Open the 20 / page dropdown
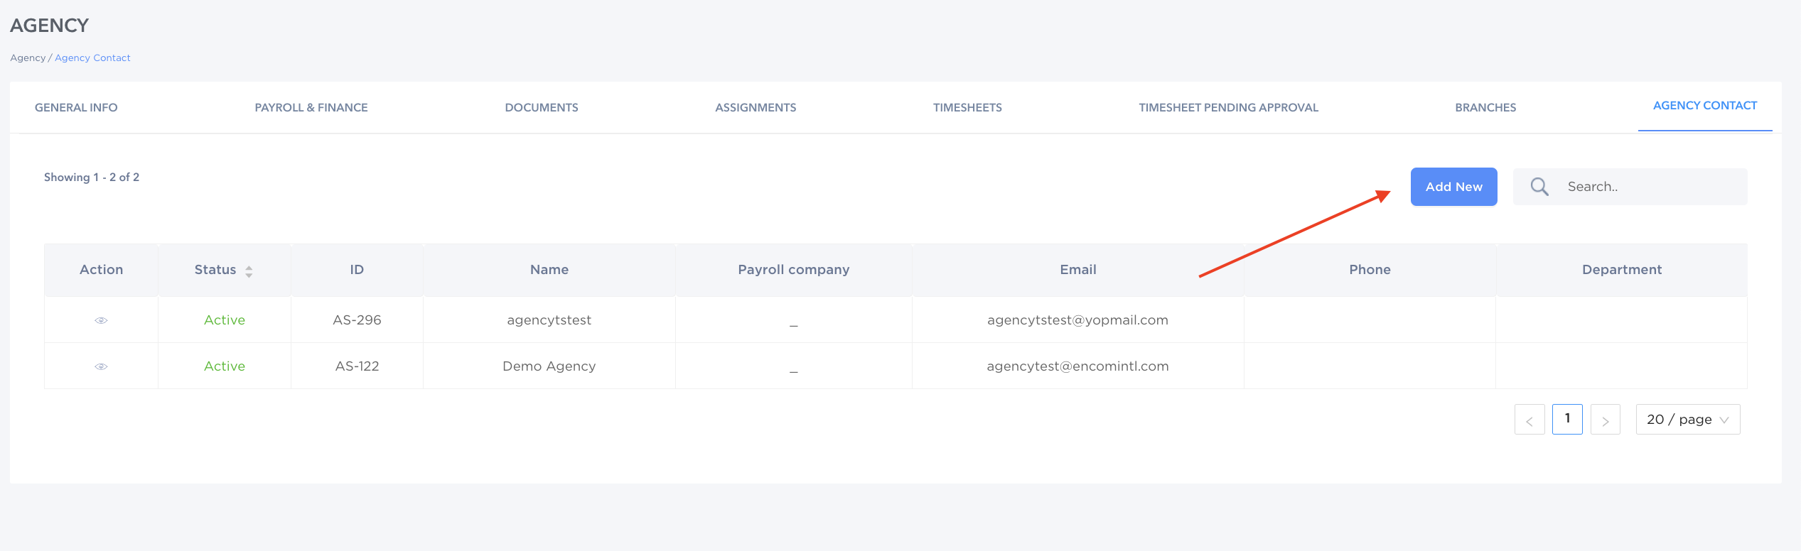The height and width of the screenshot is (551, 1801). click(x=1688, y=420)
